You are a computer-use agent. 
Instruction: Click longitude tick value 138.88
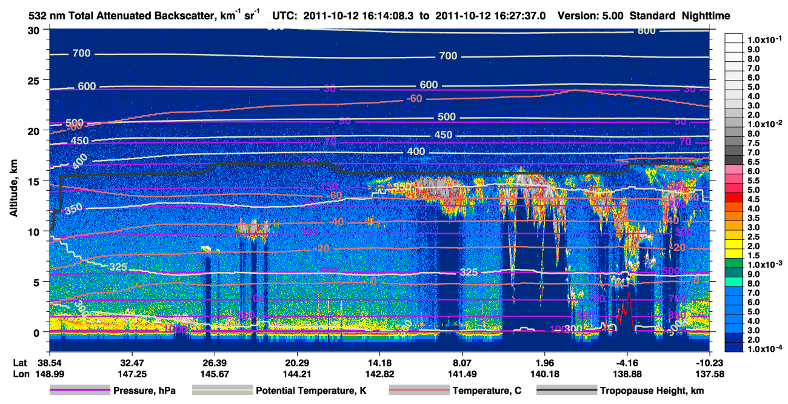pos(627,374)
